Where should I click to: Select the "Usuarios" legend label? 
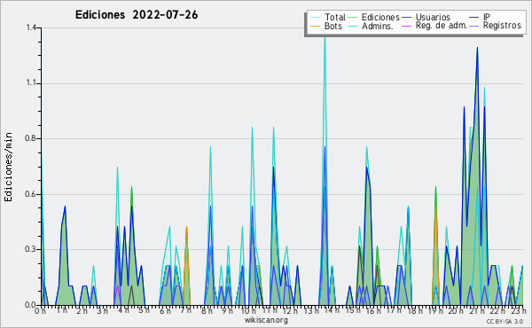click(433, 17)
